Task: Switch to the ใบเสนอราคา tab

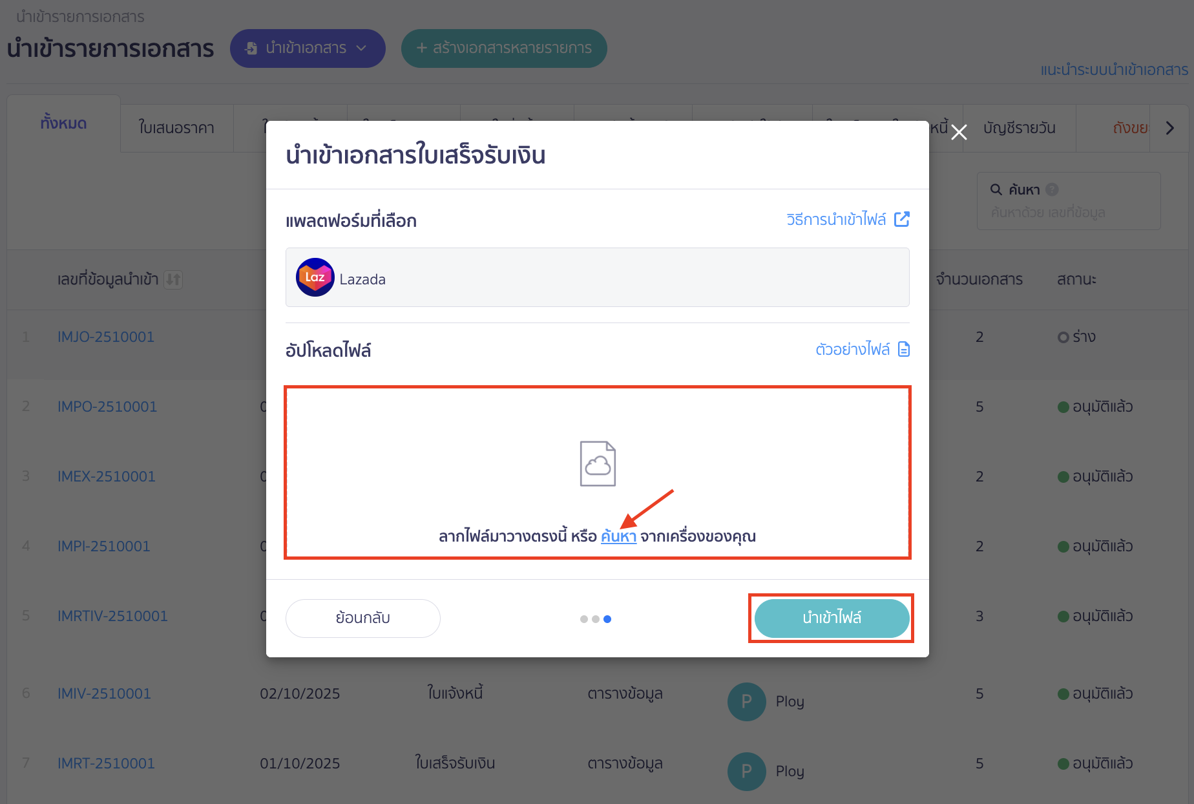Action: pos(176,127)
